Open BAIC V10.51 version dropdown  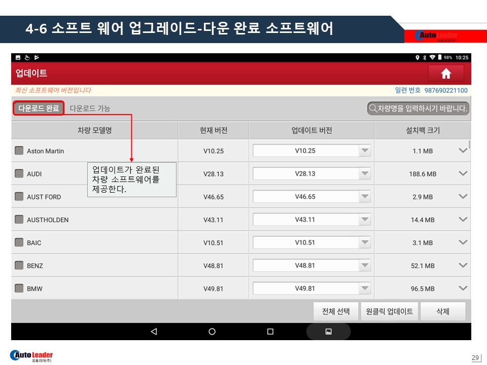(x=312, y=242)
